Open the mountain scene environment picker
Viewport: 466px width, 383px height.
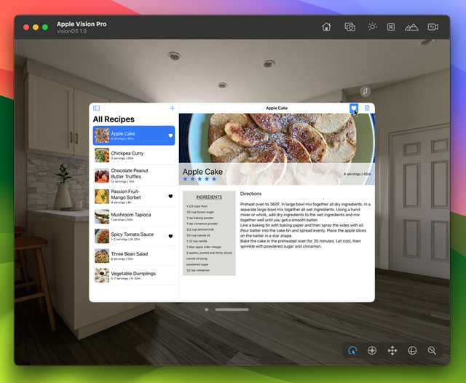click(x=411, y=27)
